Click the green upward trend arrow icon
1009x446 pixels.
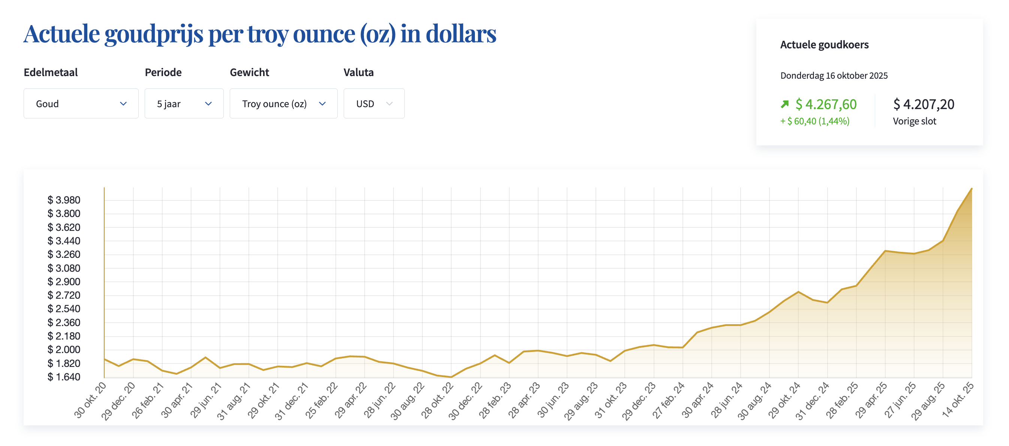(784, 104)
